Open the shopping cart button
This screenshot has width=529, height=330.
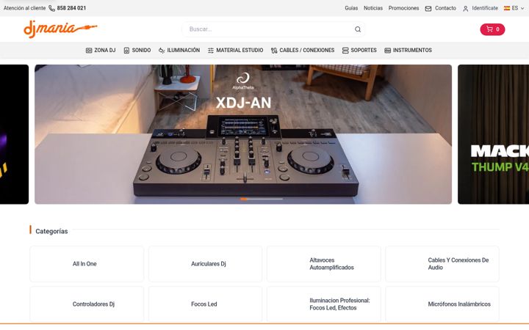pos(492,29)
